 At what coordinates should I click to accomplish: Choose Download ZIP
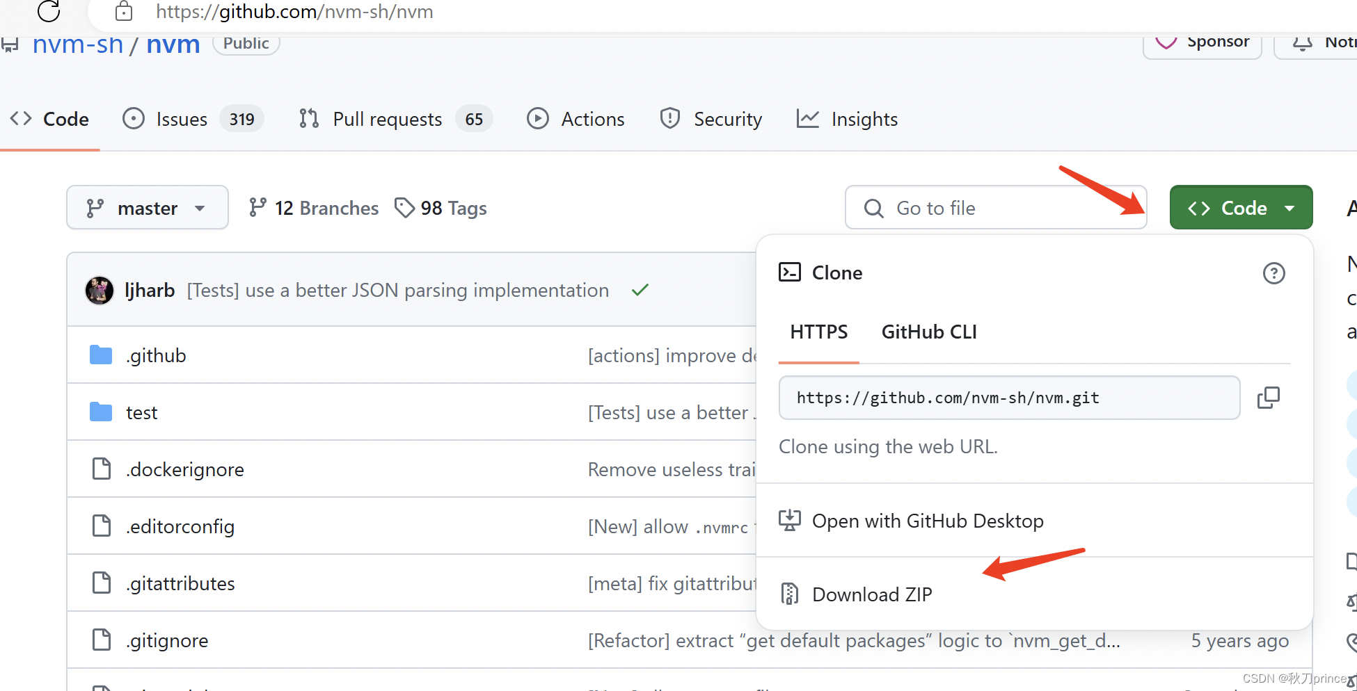point(871,594)
